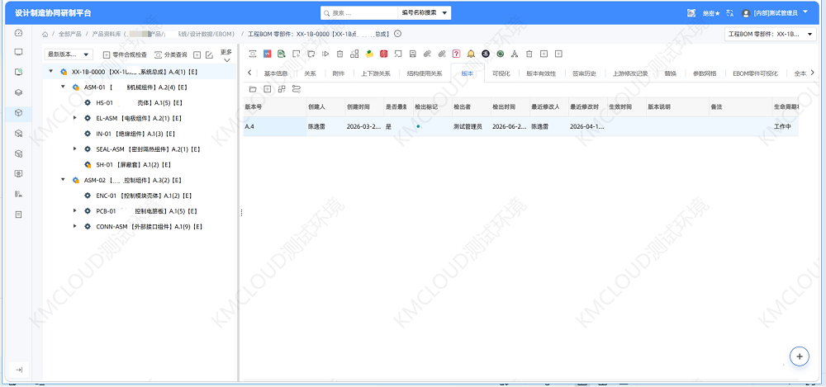
Task: Open the user menu arrow beside 测试管理员
Action: tap(805, 12)
